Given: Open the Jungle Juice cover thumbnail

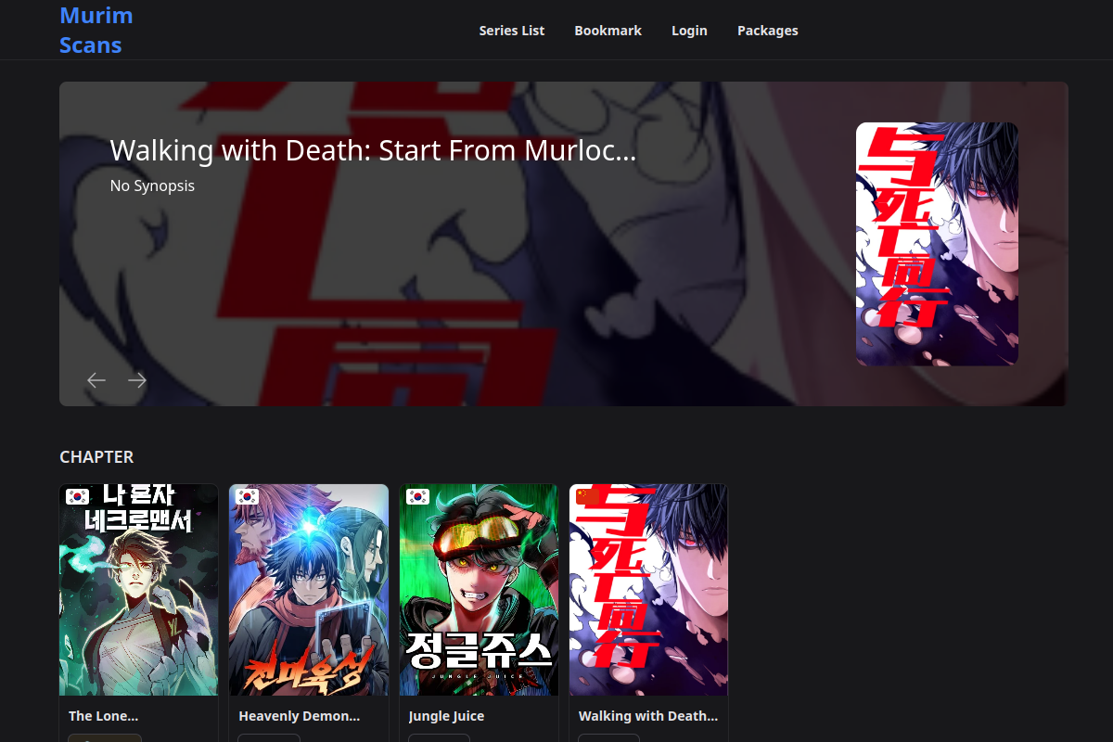Looking at the screenshot, I should tap(479, 590).
